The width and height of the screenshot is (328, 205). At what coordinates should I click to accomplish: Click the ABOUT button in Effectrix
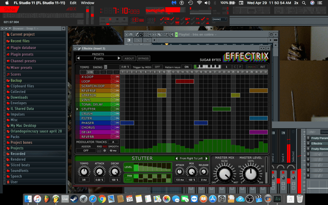[129, 59]
